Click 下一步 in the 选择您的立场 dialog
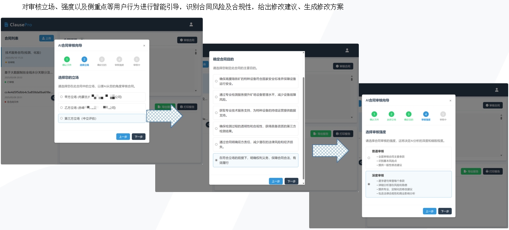This screenshot has height=230, width=509. [139, 136]
